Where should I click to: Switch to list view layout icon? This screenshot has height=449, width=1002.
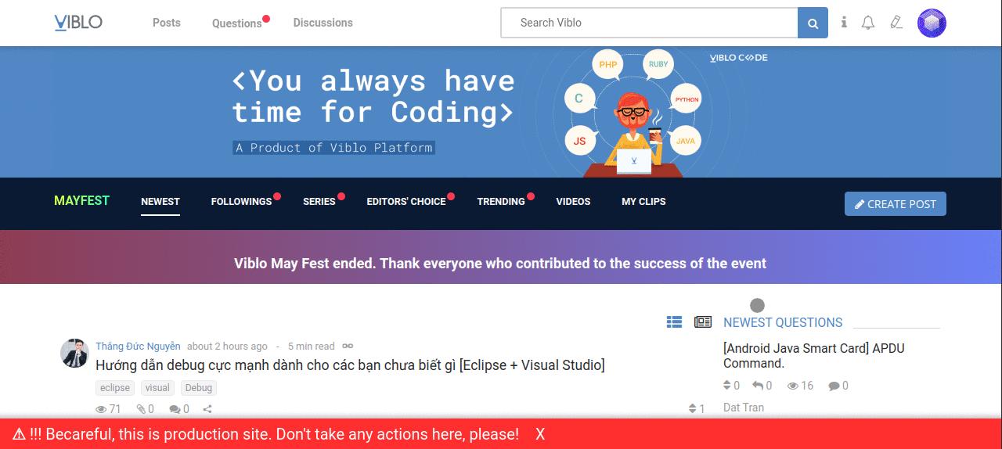(x=674, y=321)
